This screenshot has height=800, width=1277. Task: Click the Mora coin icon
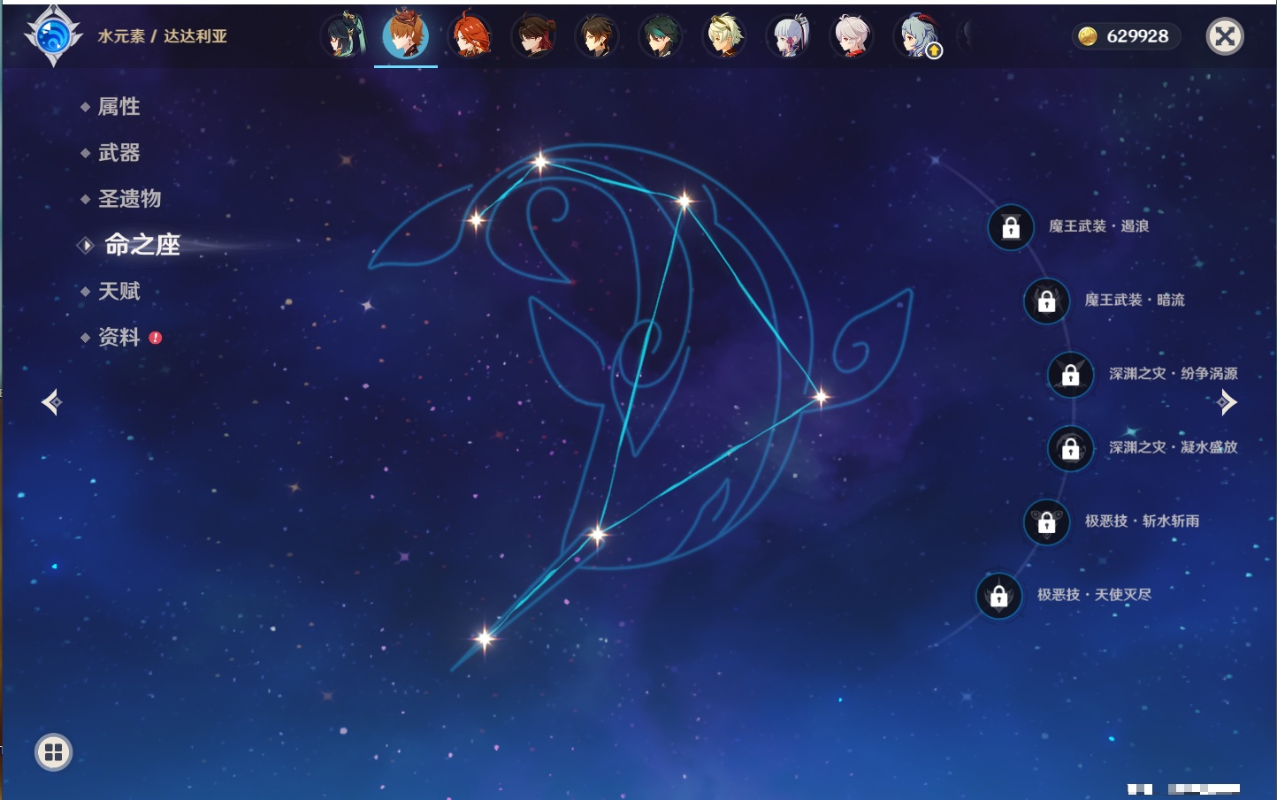point(1088,36)
